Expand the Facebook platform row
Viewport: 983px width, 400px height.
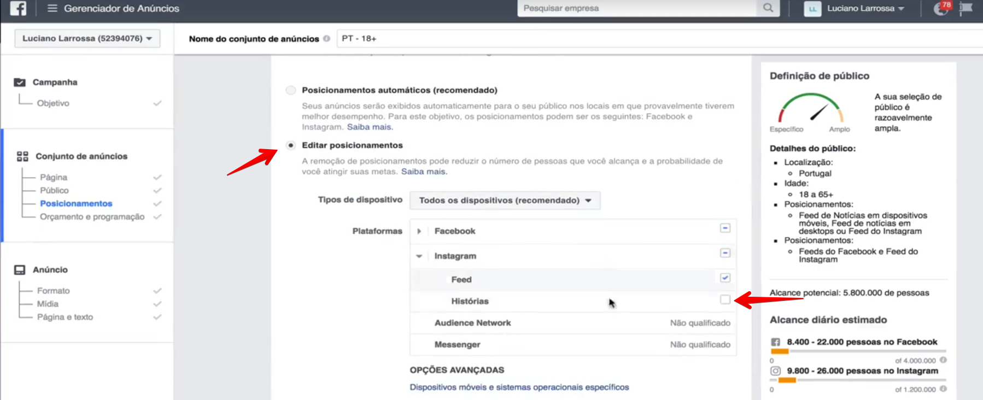coord(419,231)
